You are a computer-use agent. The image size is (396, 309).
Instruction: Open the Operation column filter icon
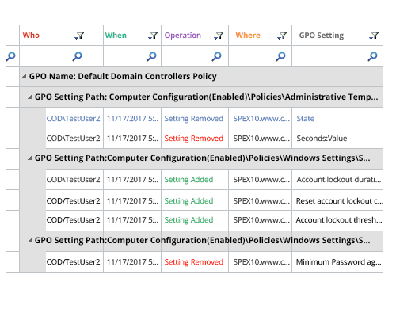click(x=219, y=36)
